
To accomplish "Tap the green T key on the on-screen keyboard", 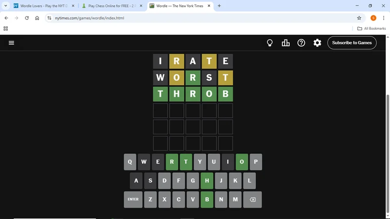I will [186, 162].
